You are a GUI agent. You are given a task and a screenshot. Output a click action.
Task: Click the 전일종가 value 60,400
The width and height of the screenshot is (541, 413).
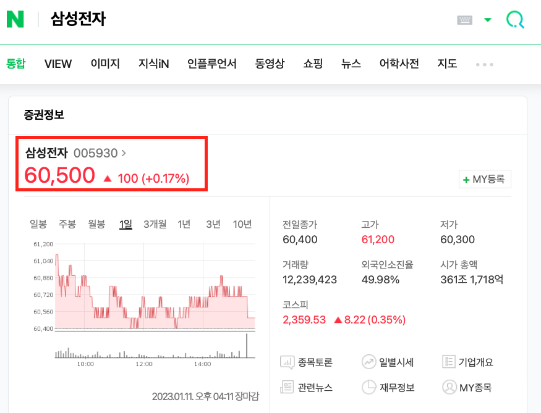300,240
